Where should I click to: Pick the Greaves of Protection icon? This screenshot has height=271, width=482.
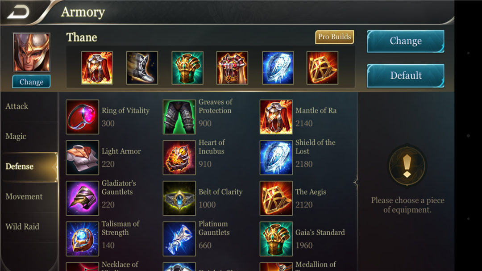click(x=179, y=117)
